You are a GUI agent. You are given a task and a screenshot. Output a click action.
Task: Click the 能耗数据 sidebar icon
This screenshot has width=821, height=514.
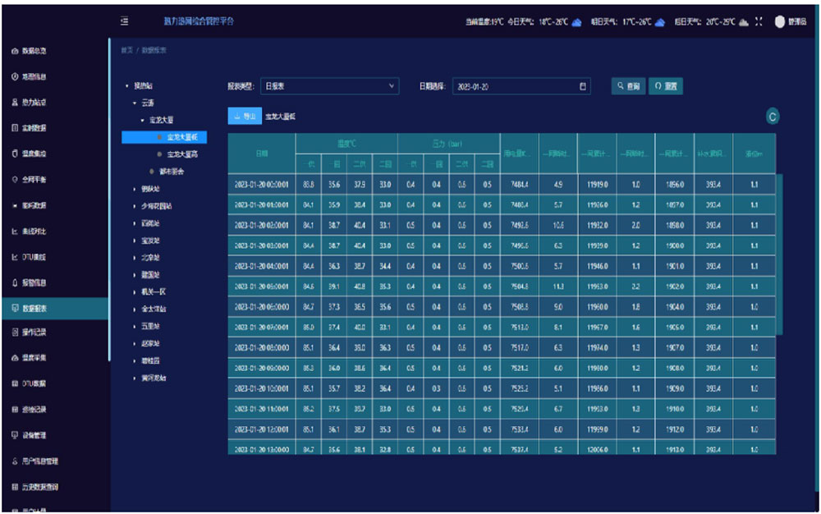coord(15,205)
